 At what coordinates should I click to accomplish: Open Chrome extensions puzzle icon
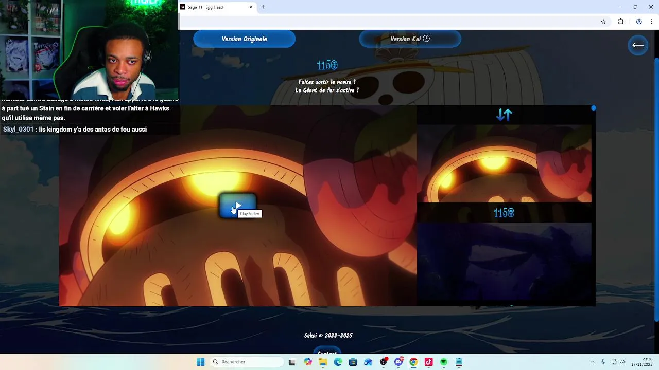coord(620,22)
